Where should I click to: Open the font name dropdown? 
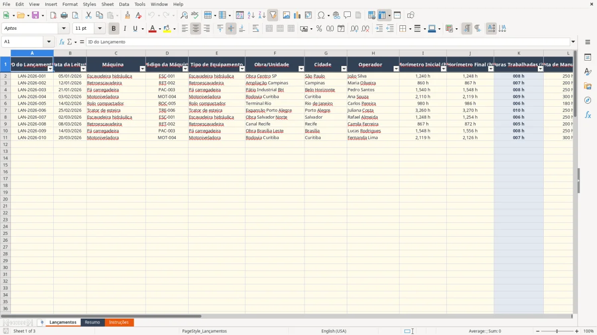[x=64, y=29]
